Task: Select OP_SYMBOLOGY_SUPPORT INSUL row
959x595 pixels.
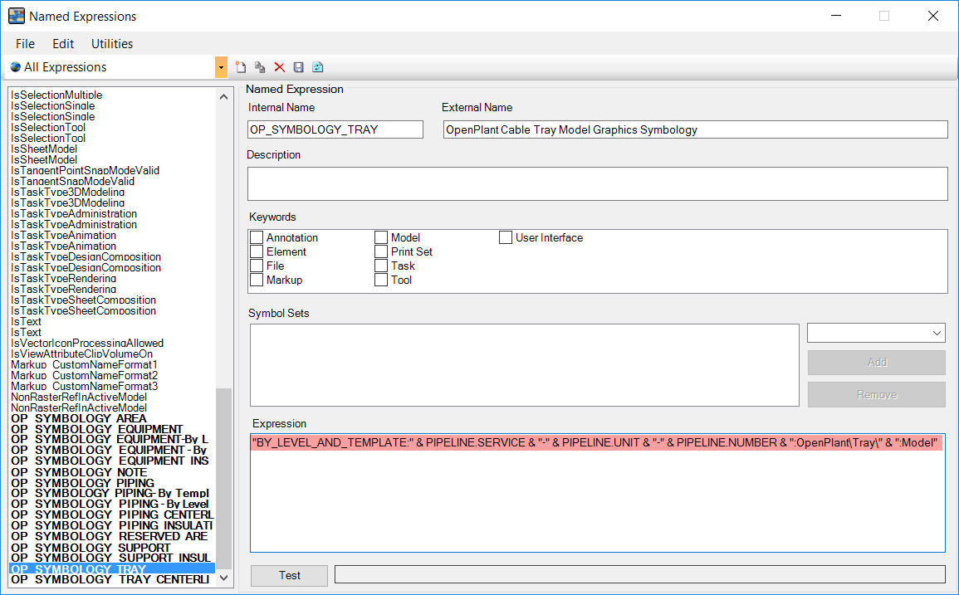Action: (110, 558)
